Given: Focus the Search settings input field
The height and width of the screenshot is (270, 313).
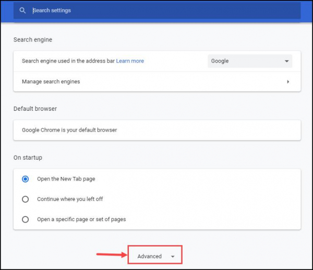Looking at the screenshot, I should click(156, 10).
